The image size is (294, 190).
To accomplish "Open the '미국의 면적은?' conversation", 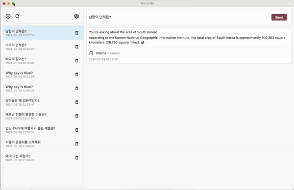I will 44,47.
